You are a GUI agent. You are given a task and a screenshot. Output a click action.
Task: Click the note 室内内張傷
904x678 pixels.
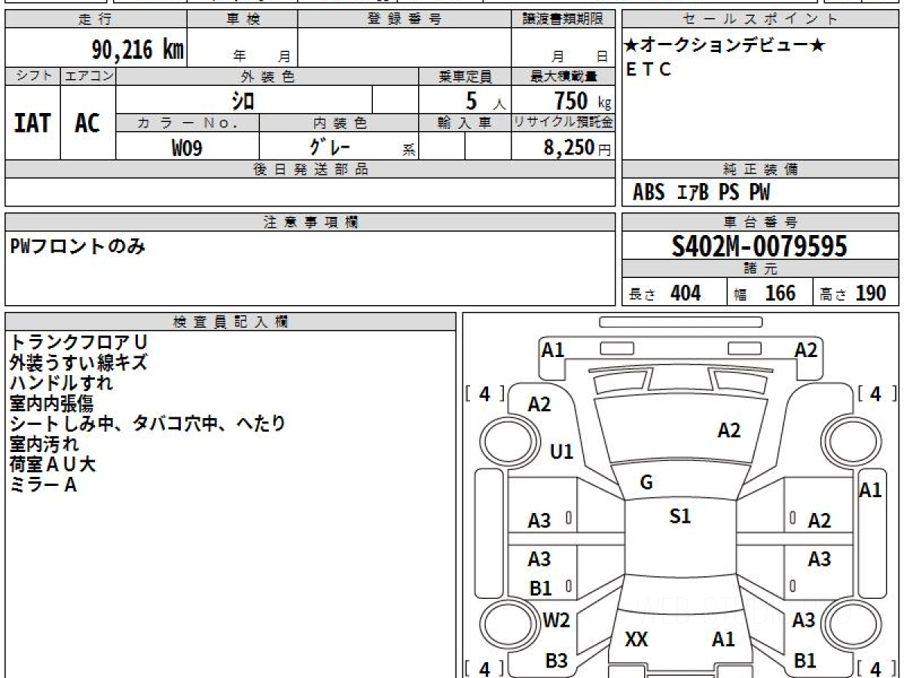[51, 403]
